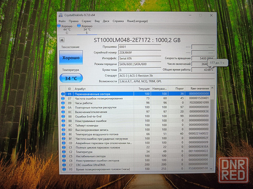Click status dot of row 0A
Image resolution: width=253 pixels, height=189 pixels.
point(63,107)
